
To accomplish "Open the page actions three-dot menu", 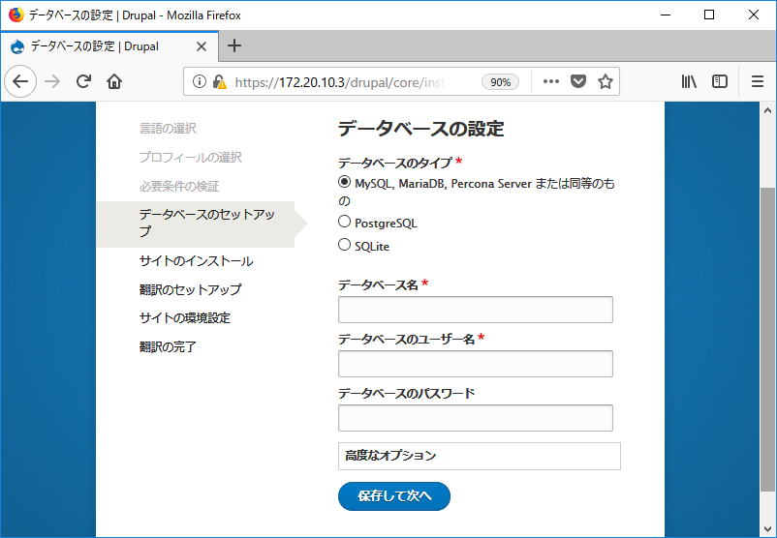I will 550,81.
